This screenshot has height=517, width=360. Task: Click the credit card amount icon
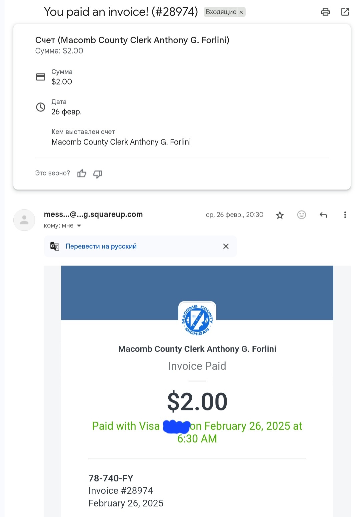click(41, 77)
